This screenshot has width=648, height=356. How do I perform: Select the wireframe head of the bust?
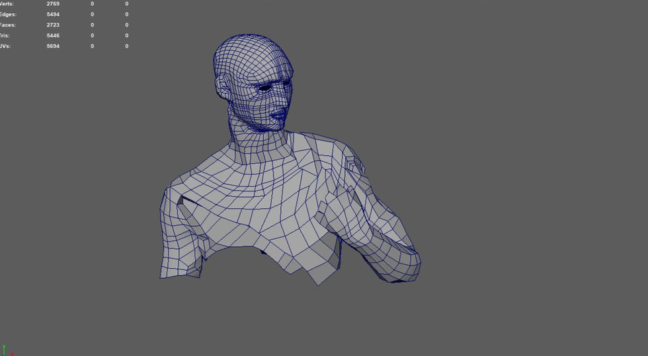pos(253,83)
